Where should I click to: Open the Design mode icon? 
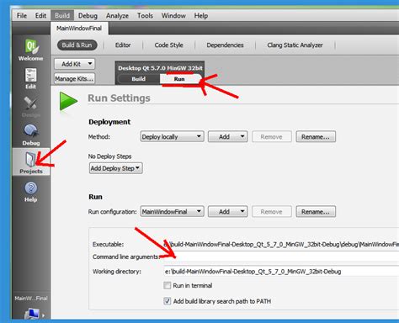31,107
